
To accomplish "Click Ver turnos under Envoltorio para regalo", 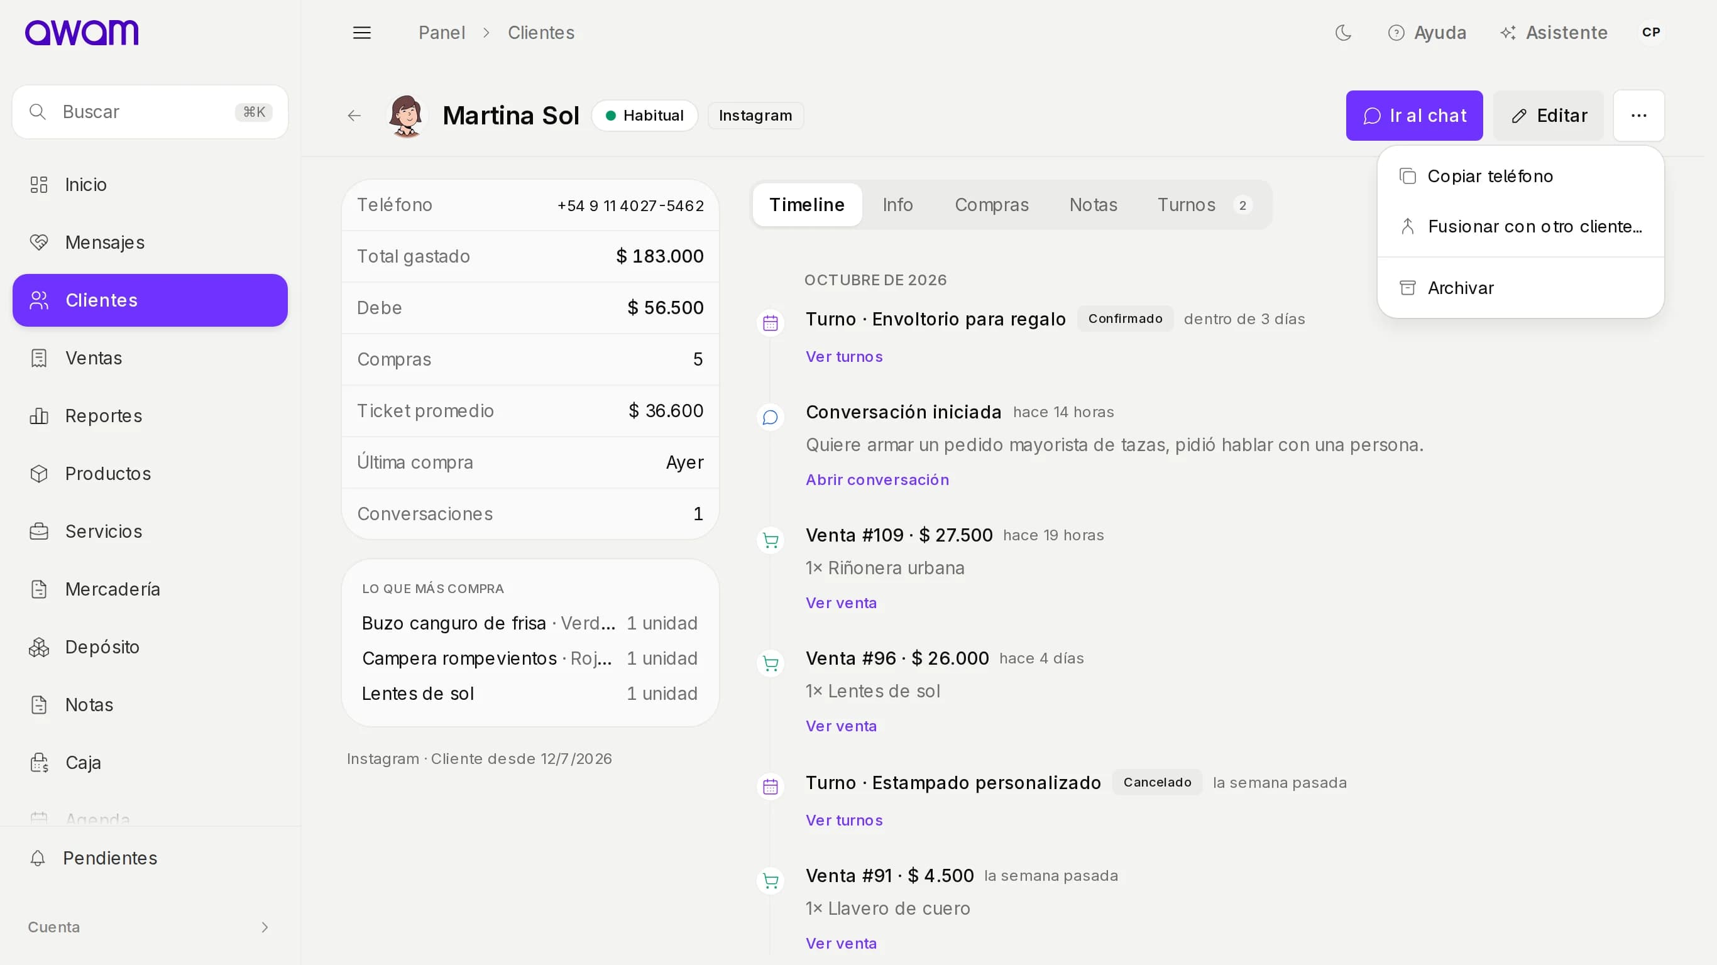I will pos(844,357).
